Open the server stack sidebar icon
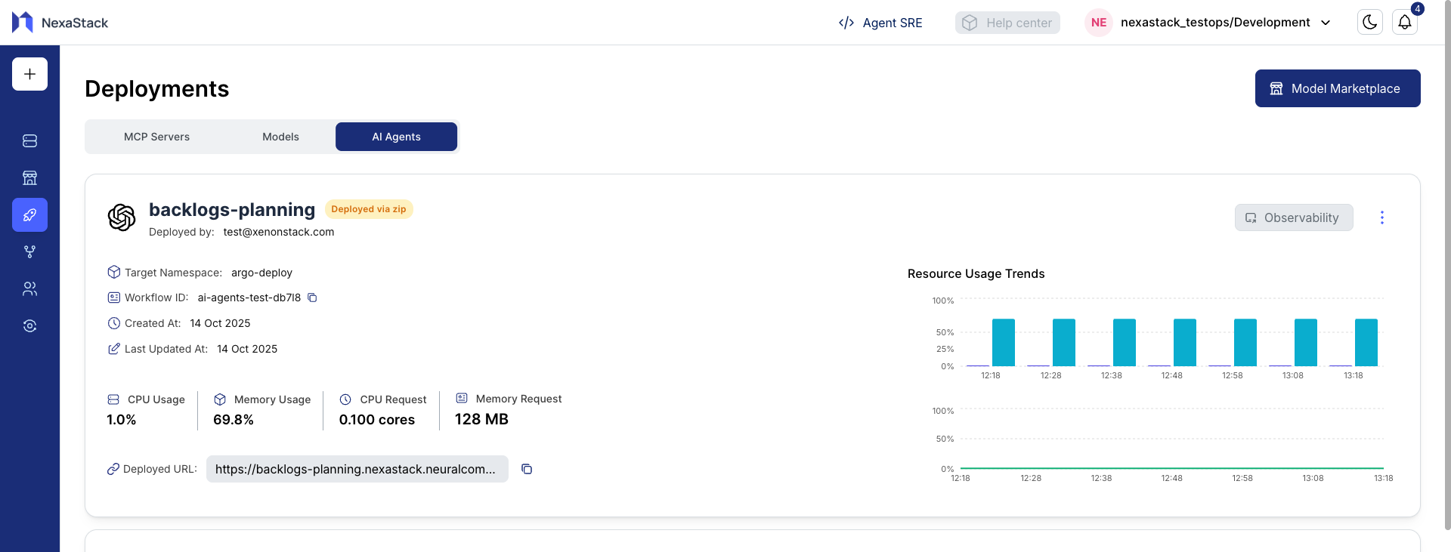The width and height of the screenshot is (1451, 552). pos(29,141)
